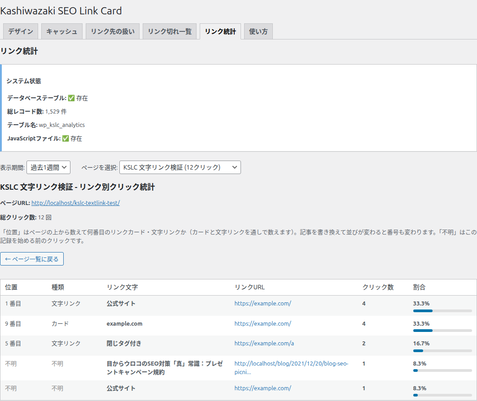This screenshot has width=477, height=401.
Task: Expand the ページを選択 dropdown
Action: click(180, 167)
